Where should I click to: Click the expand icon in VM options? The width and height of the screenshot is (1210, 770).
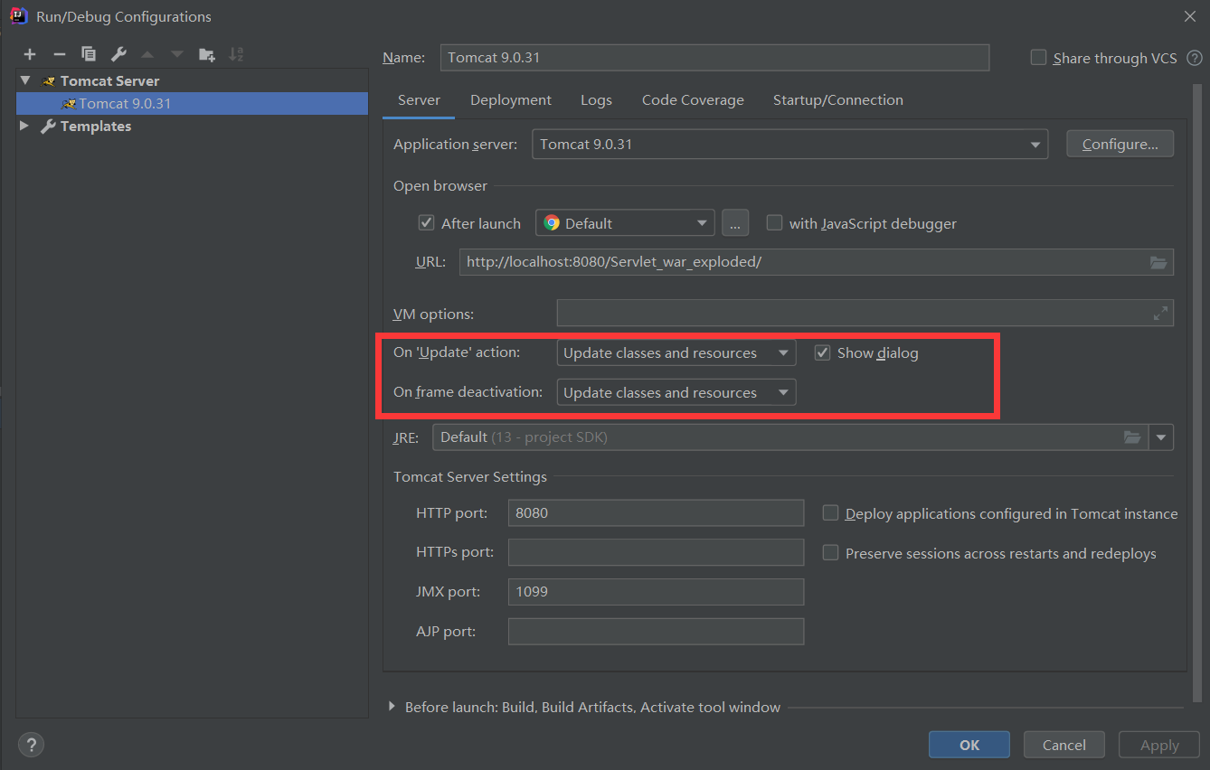click(x=1160, y=314)
